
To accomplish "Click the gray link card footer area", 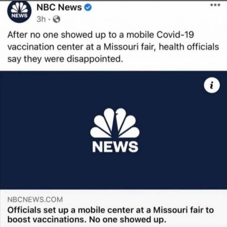I will coord(113,208).
